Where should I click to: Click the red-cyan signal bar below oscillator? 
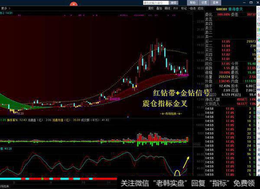click(65, 178)
